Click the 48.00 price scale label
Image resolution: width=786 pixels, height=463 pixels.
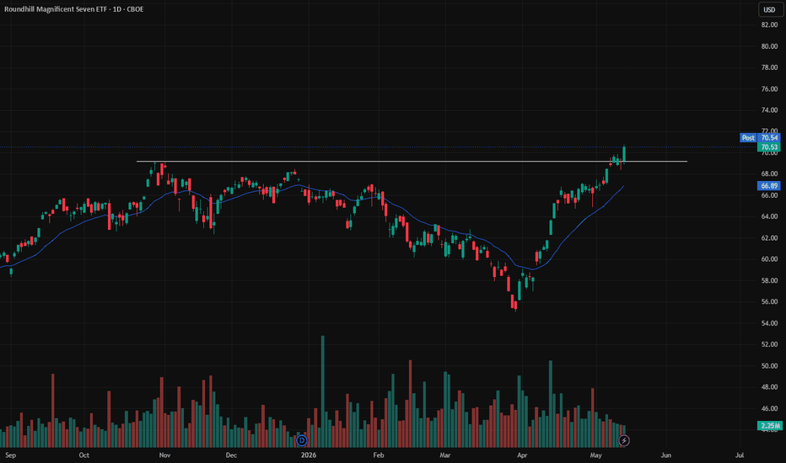tap(769, 386)
